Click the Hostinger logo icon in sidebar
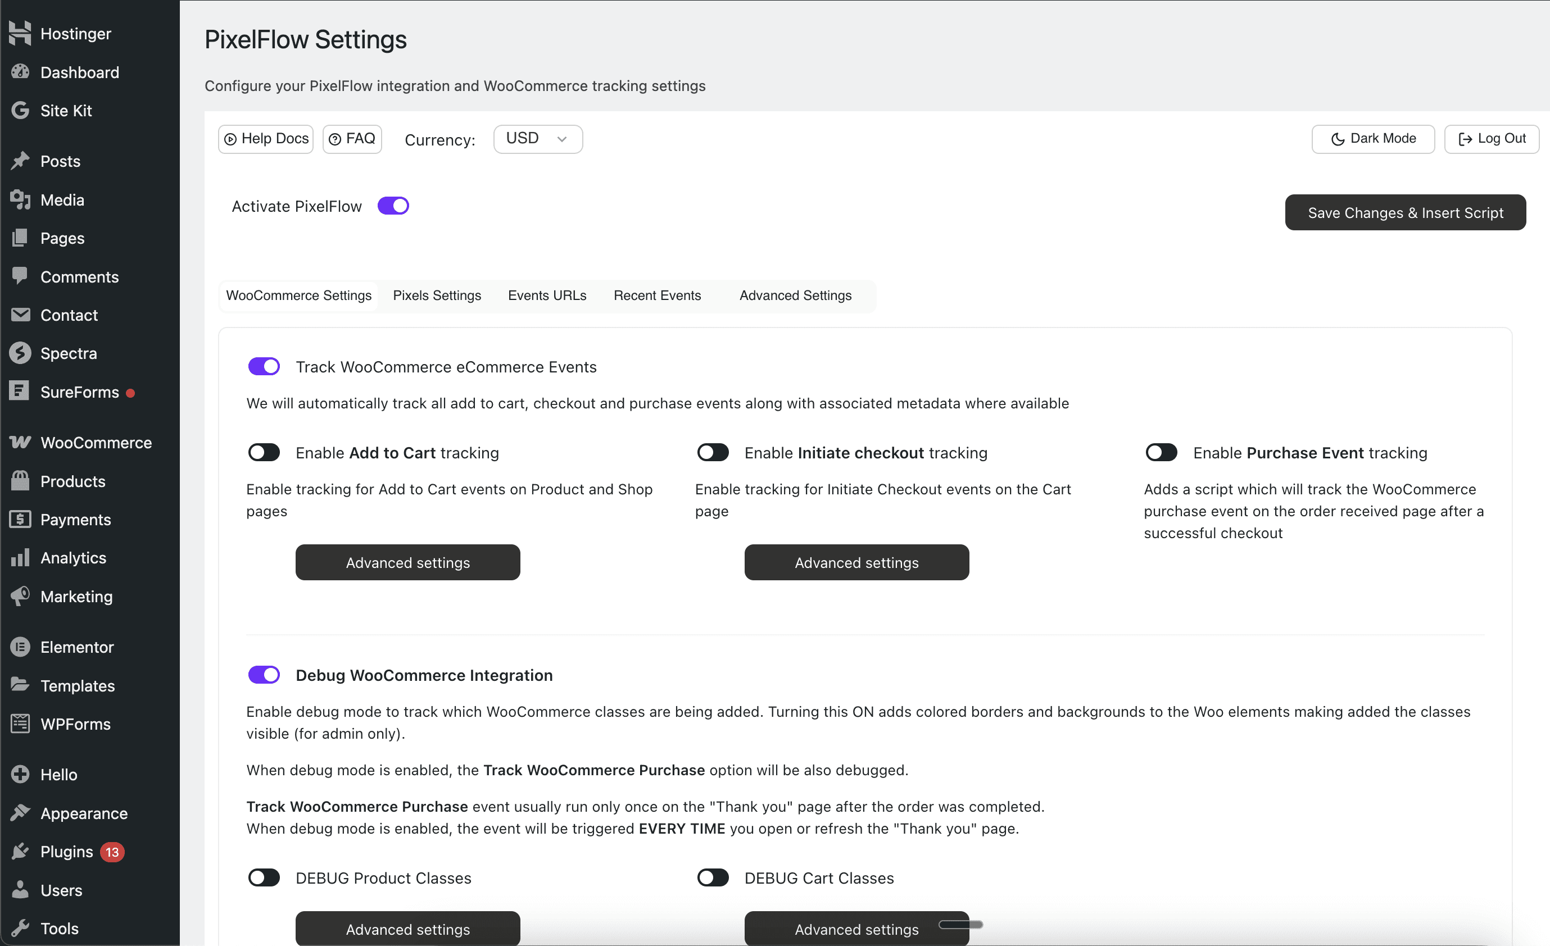The image size is (1550, 946). coord(20,33)
